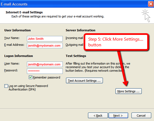Click the wizard cursor icon in header
Screen dimensions: 154x121
point(146,16)
